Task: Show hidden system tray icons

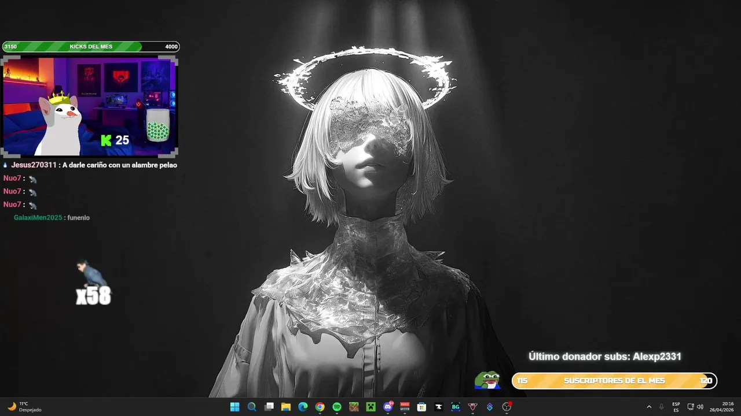Action: click(x=648, y=407)
